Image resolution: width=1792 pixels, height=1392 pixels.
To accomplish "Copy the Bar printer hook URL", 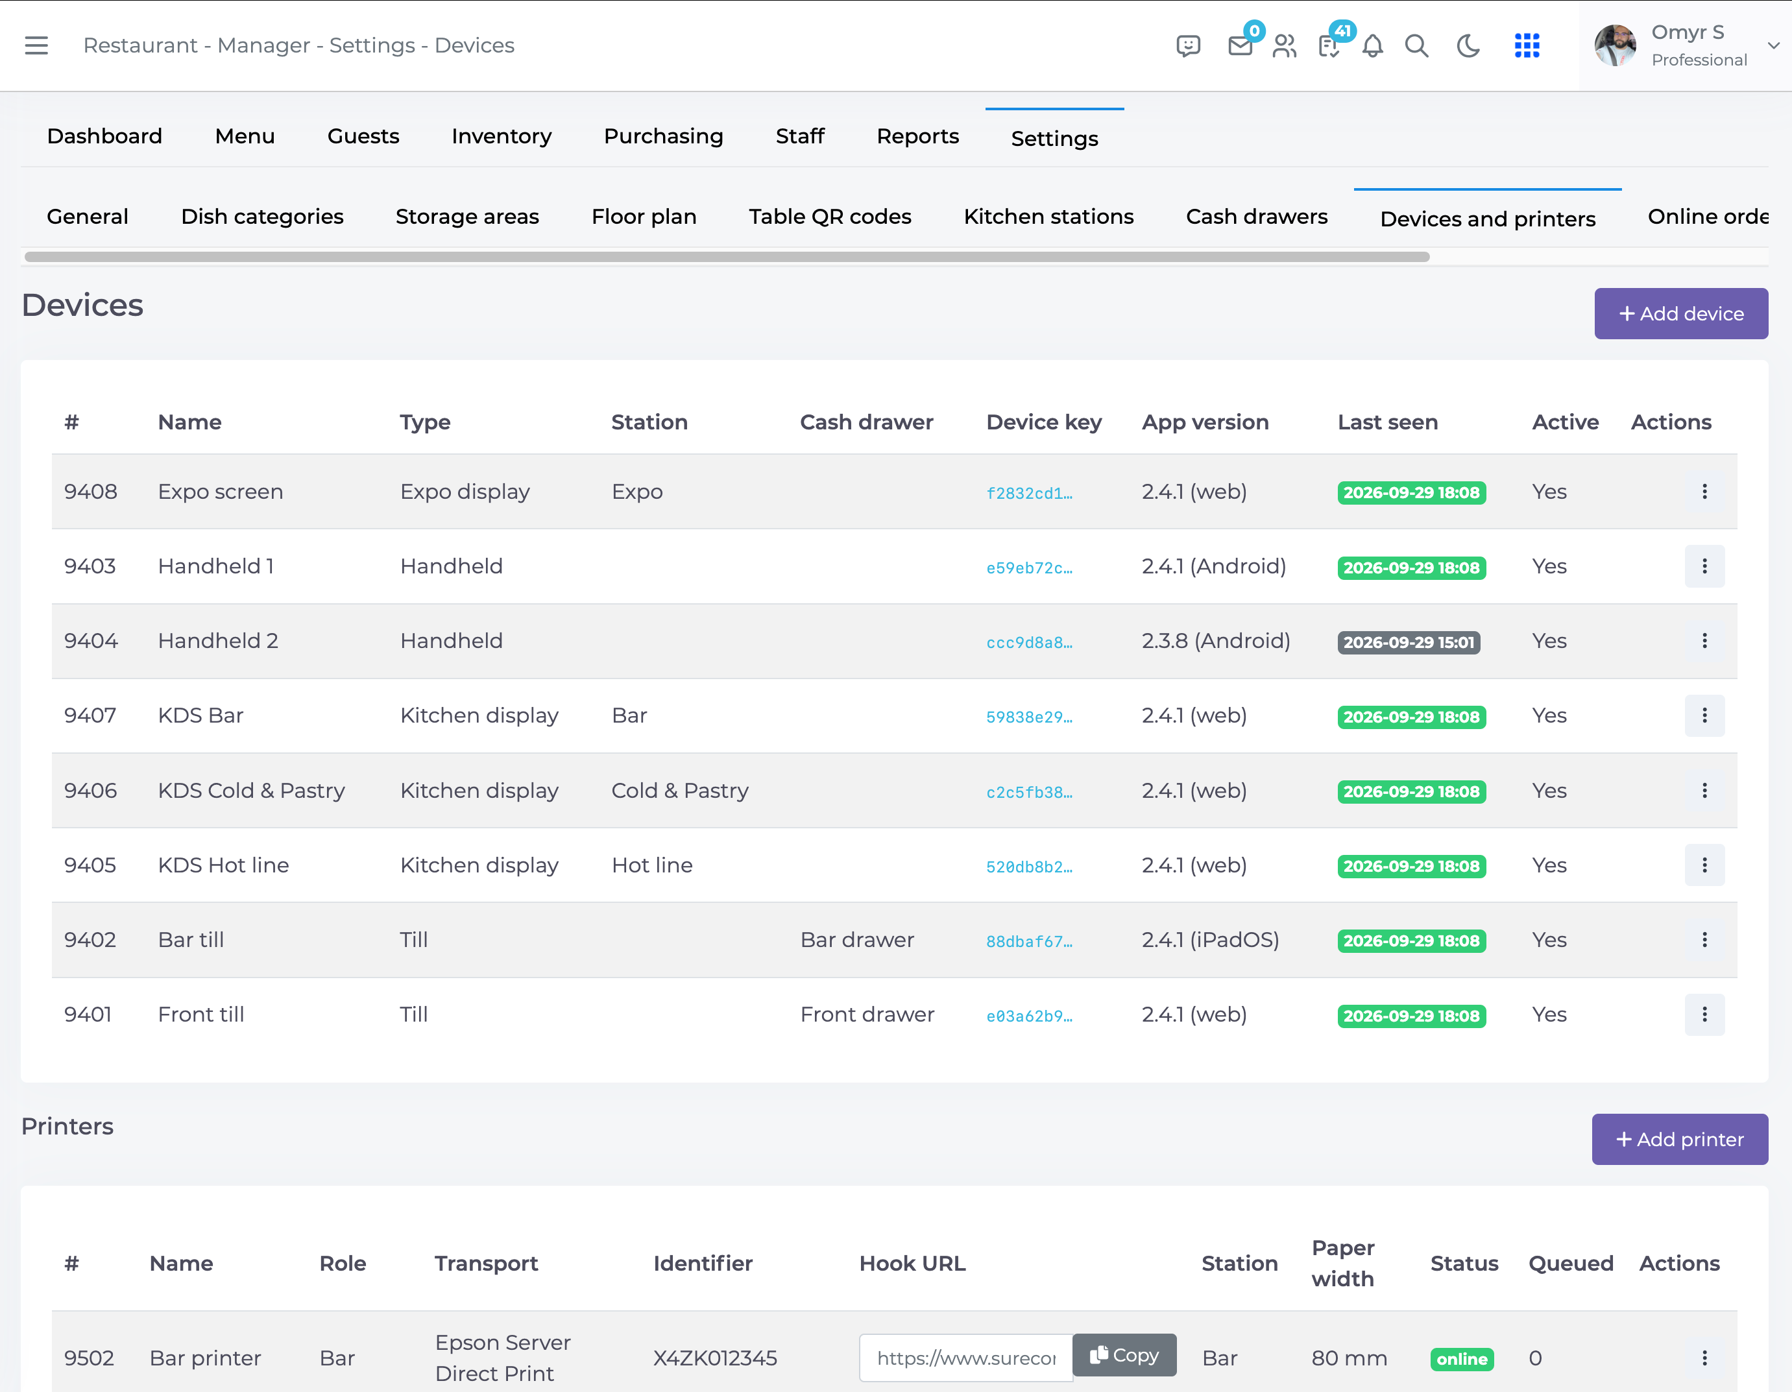I will (x=1124, y=1355).
